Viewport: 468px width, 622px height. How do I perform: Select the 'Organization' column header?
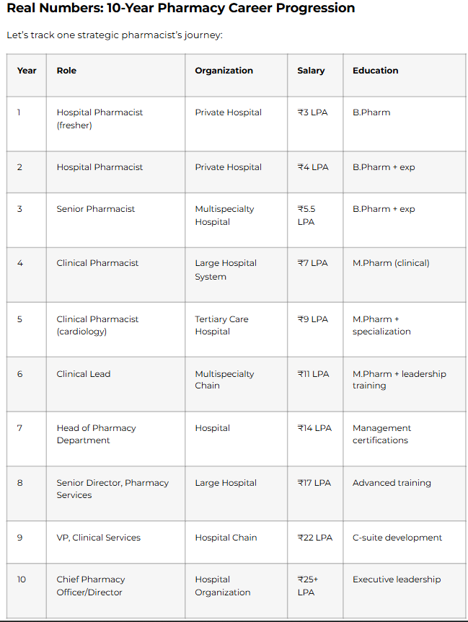click(x=224, y=71)
